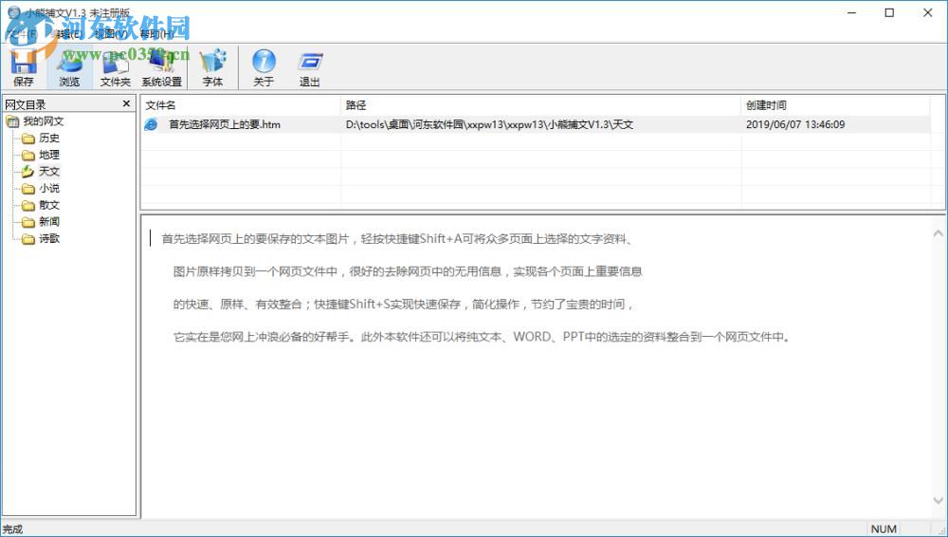Image resolution: width=948 pixels, height=537 pixels.
Task: Click the 字体 (Font) toolbar icon
Action: tap(212, 66)
